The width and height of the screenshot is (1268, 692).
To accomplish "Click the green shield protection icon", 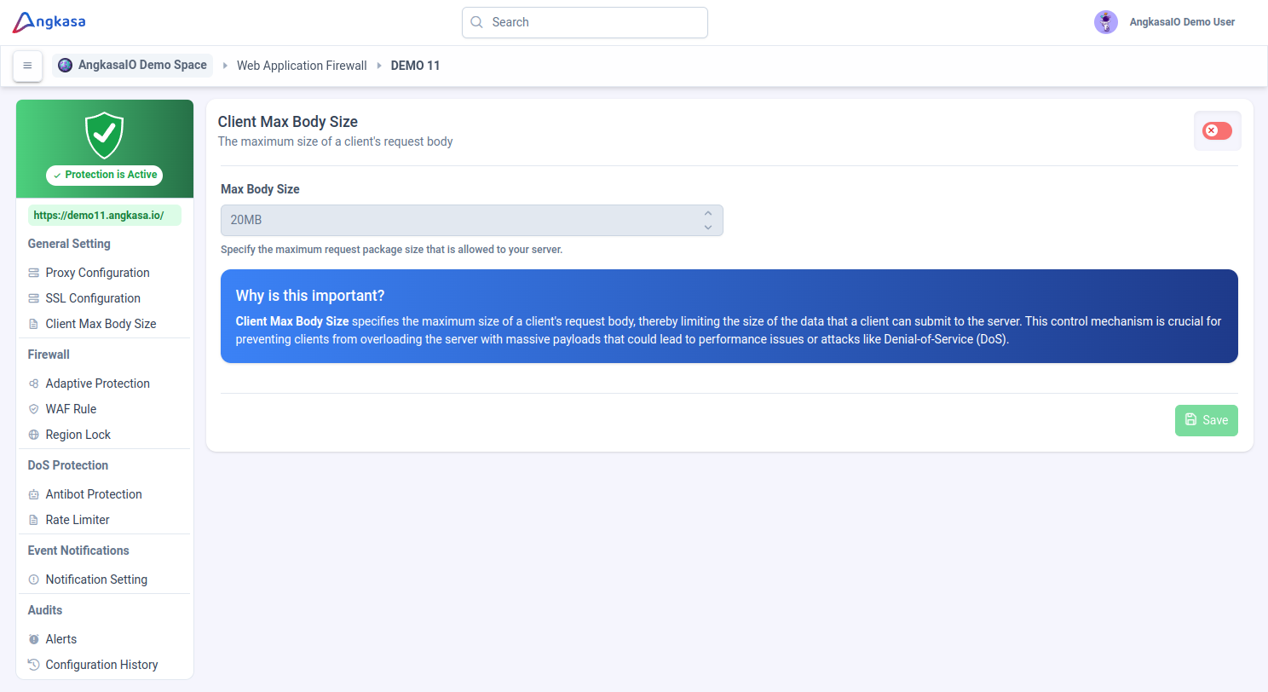I will [x=105, y=135].
